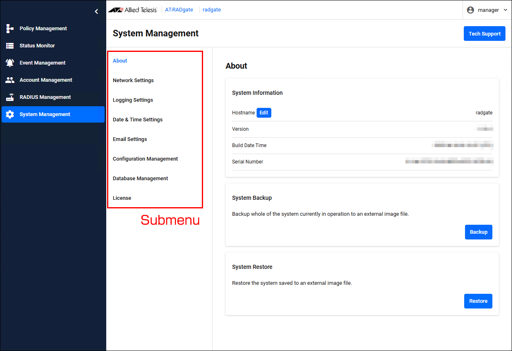
Task: Click the Policy Management sidebar icon
Action: (x=10, y=29)
